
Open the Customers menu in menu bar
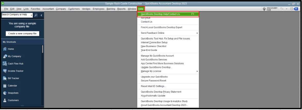point(74,9)
